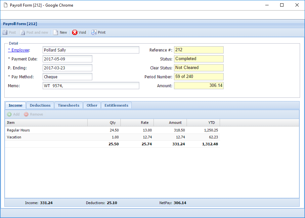The width and height of the screenshot is (305, 218).
Task: Open the Timesheets tab
Action: (x=68, y=105)
